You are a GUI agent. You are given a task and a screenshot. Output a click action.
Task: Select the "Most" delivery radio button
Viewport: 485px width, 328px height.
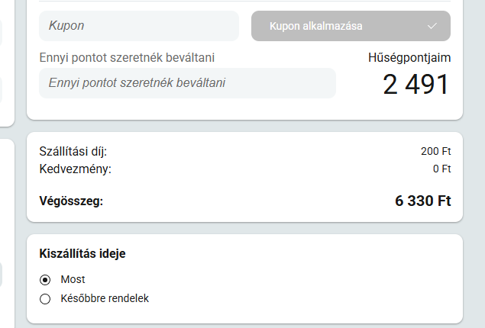[x=45, y=279]
